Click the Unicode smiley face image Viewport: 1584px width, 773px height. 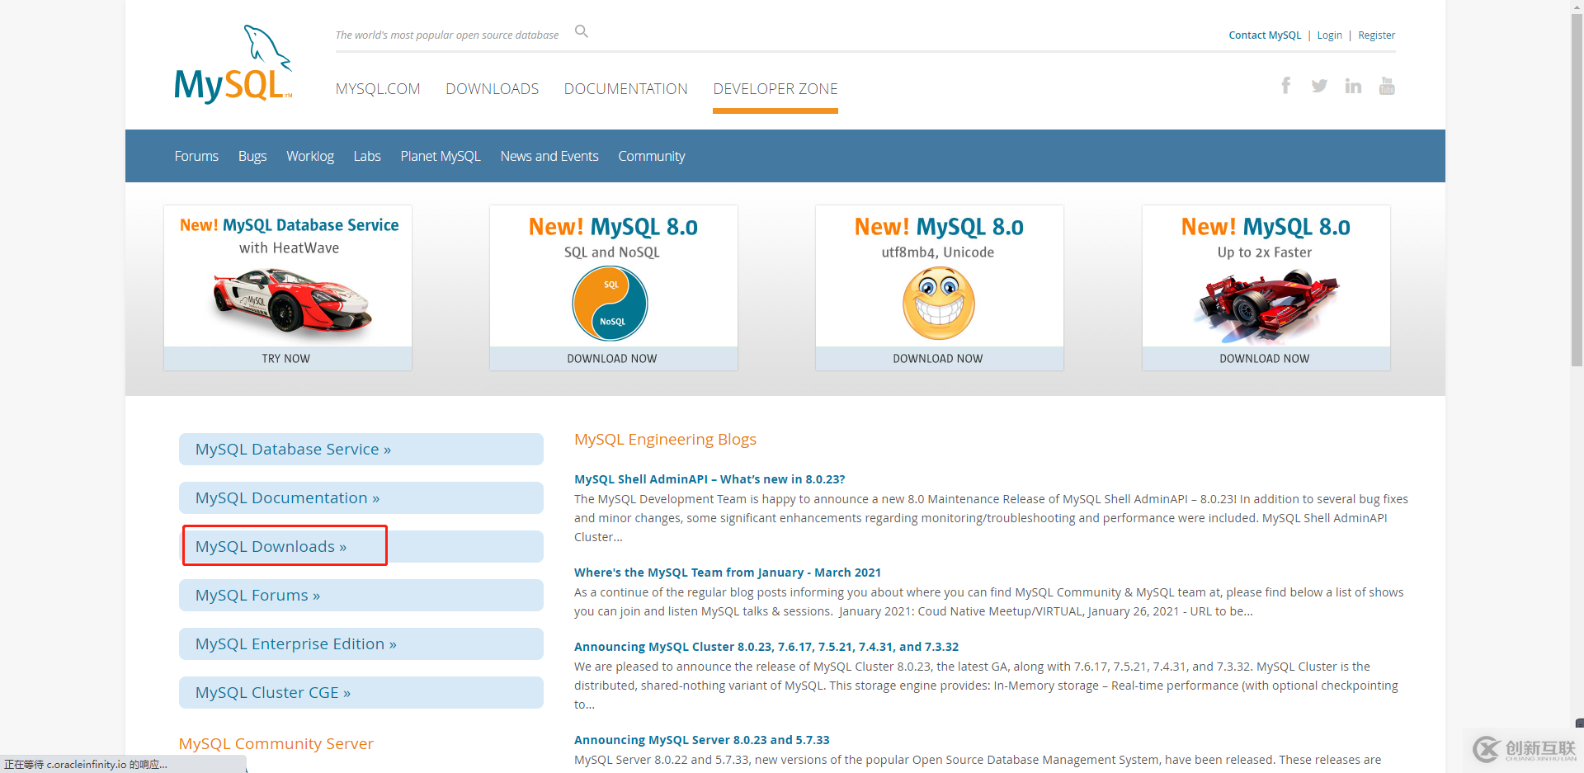(939, 304)
